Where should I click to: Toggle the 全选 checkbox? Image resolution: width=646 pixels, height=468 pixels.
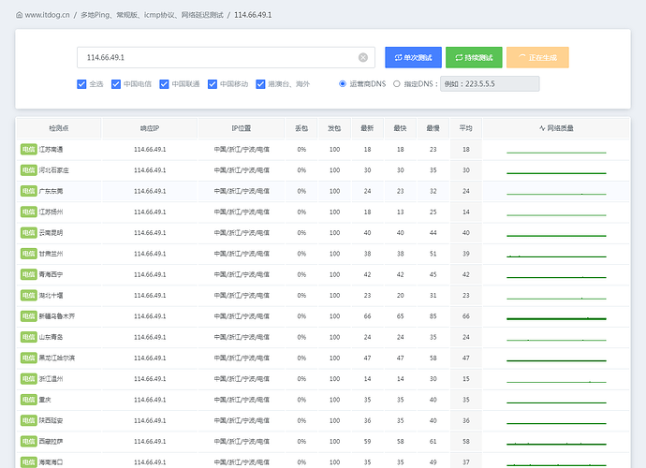[81, 84]
